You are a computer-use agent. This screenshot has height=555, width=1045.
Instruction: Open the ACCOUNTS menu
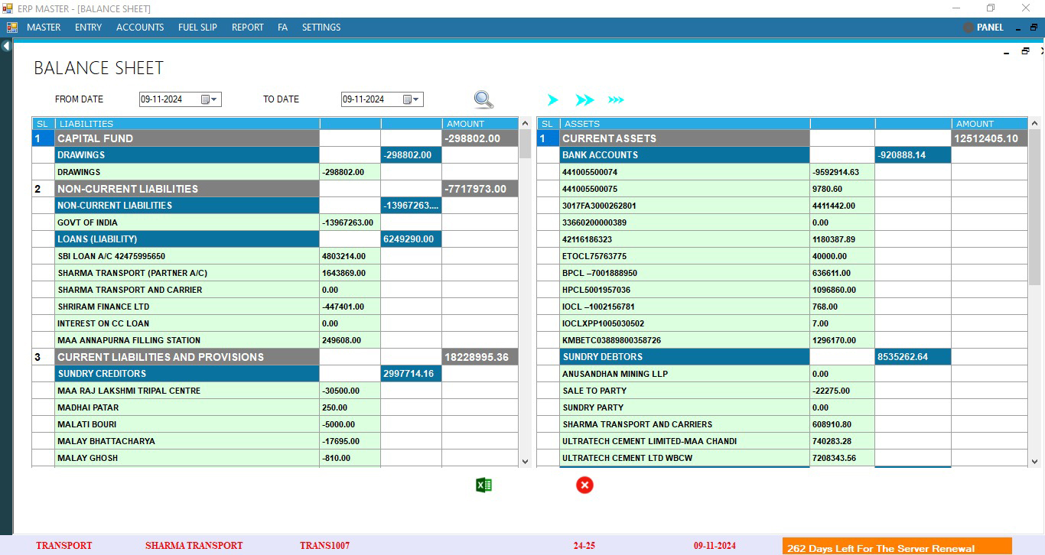coord(140,27)
